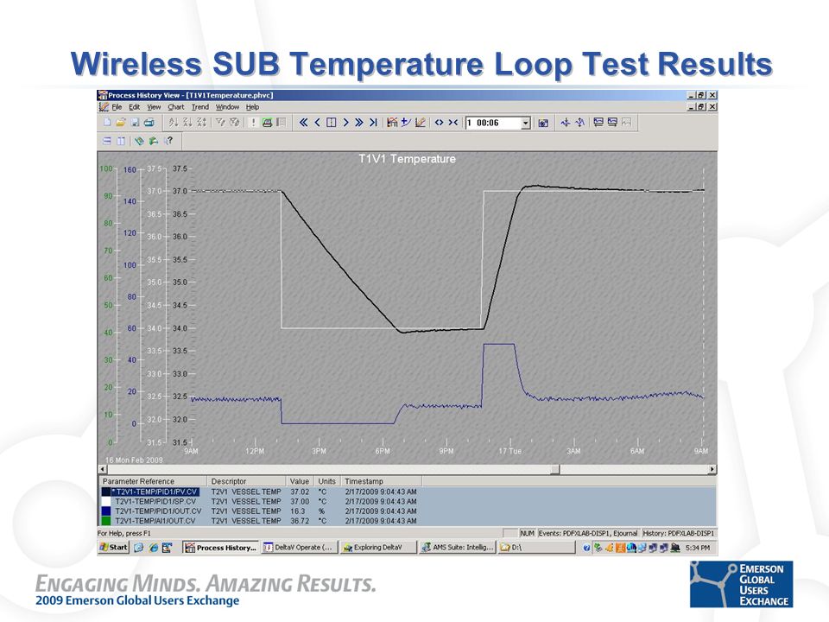Viewport: 829px width, 622px height.
Task: Click the value 37.02 cell
Action: (300, 492)
